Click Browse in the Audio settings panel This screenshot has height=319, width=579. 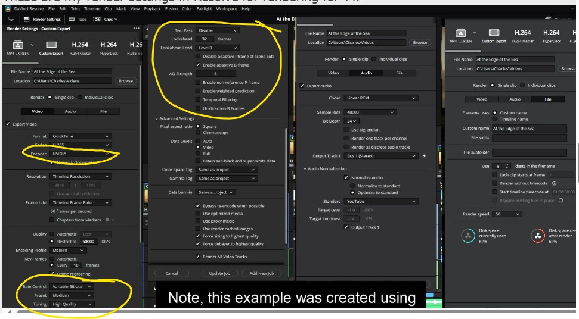point(420,42)
